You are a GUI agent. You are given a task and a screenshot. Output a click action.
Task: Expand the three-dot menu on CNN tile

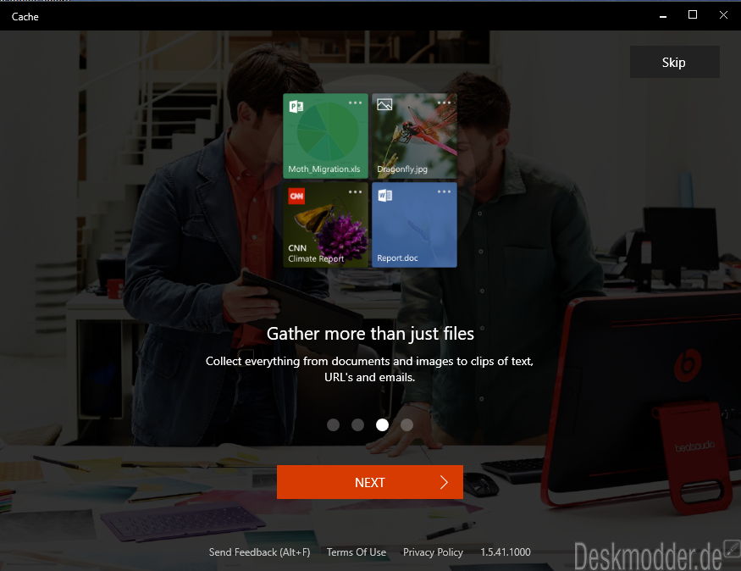click(356, 191)
